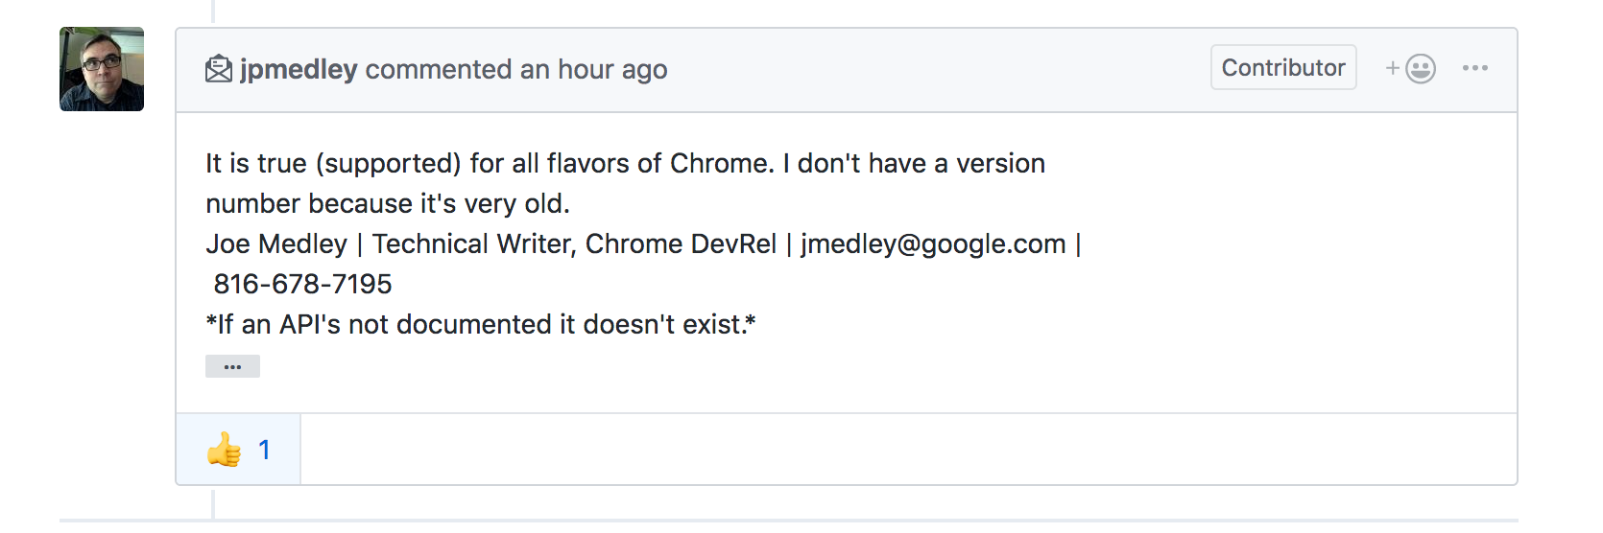Click the word "commented" in the header
The height and width of the screenshot is (533, 1603).
[x=439, y=70]
